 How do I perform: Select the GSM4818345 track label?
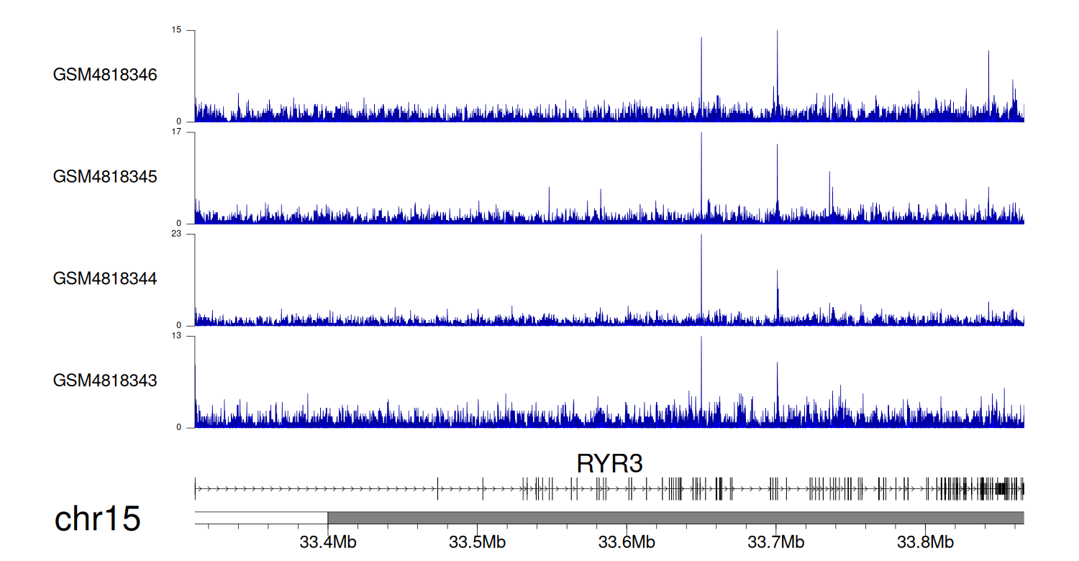pos(105,176)
